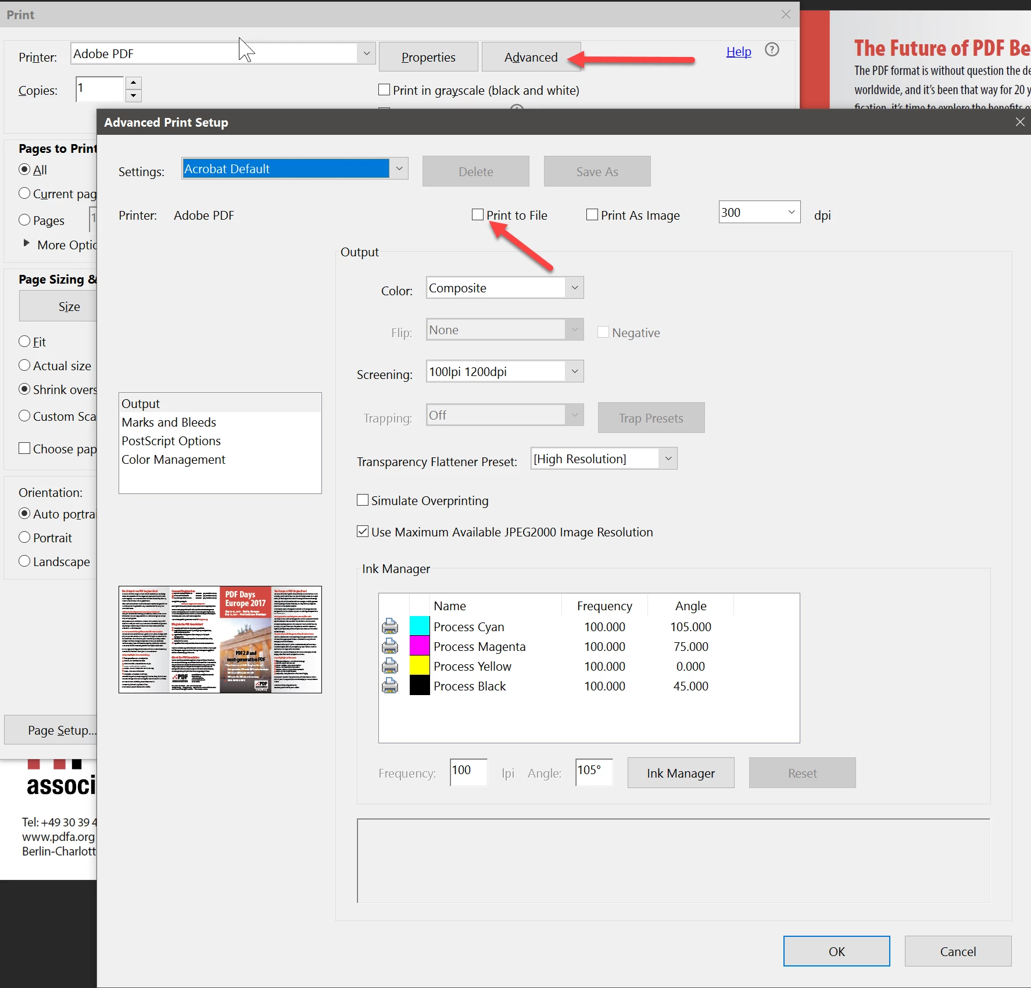Click the Copies input field
The height and width of the screenshot is (988, 1031).
99,89
